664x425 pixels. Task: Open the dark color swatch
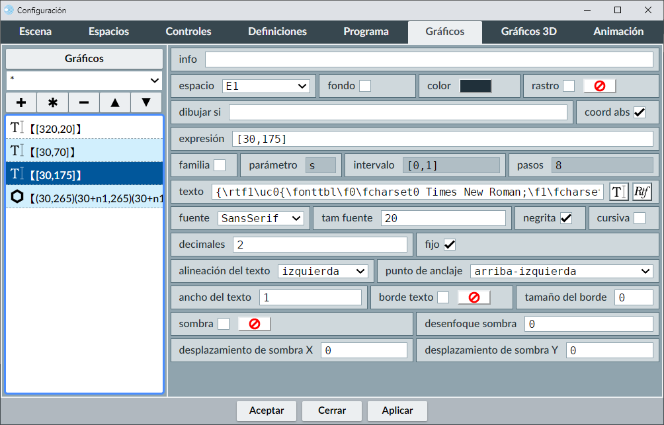click(476, 86)
